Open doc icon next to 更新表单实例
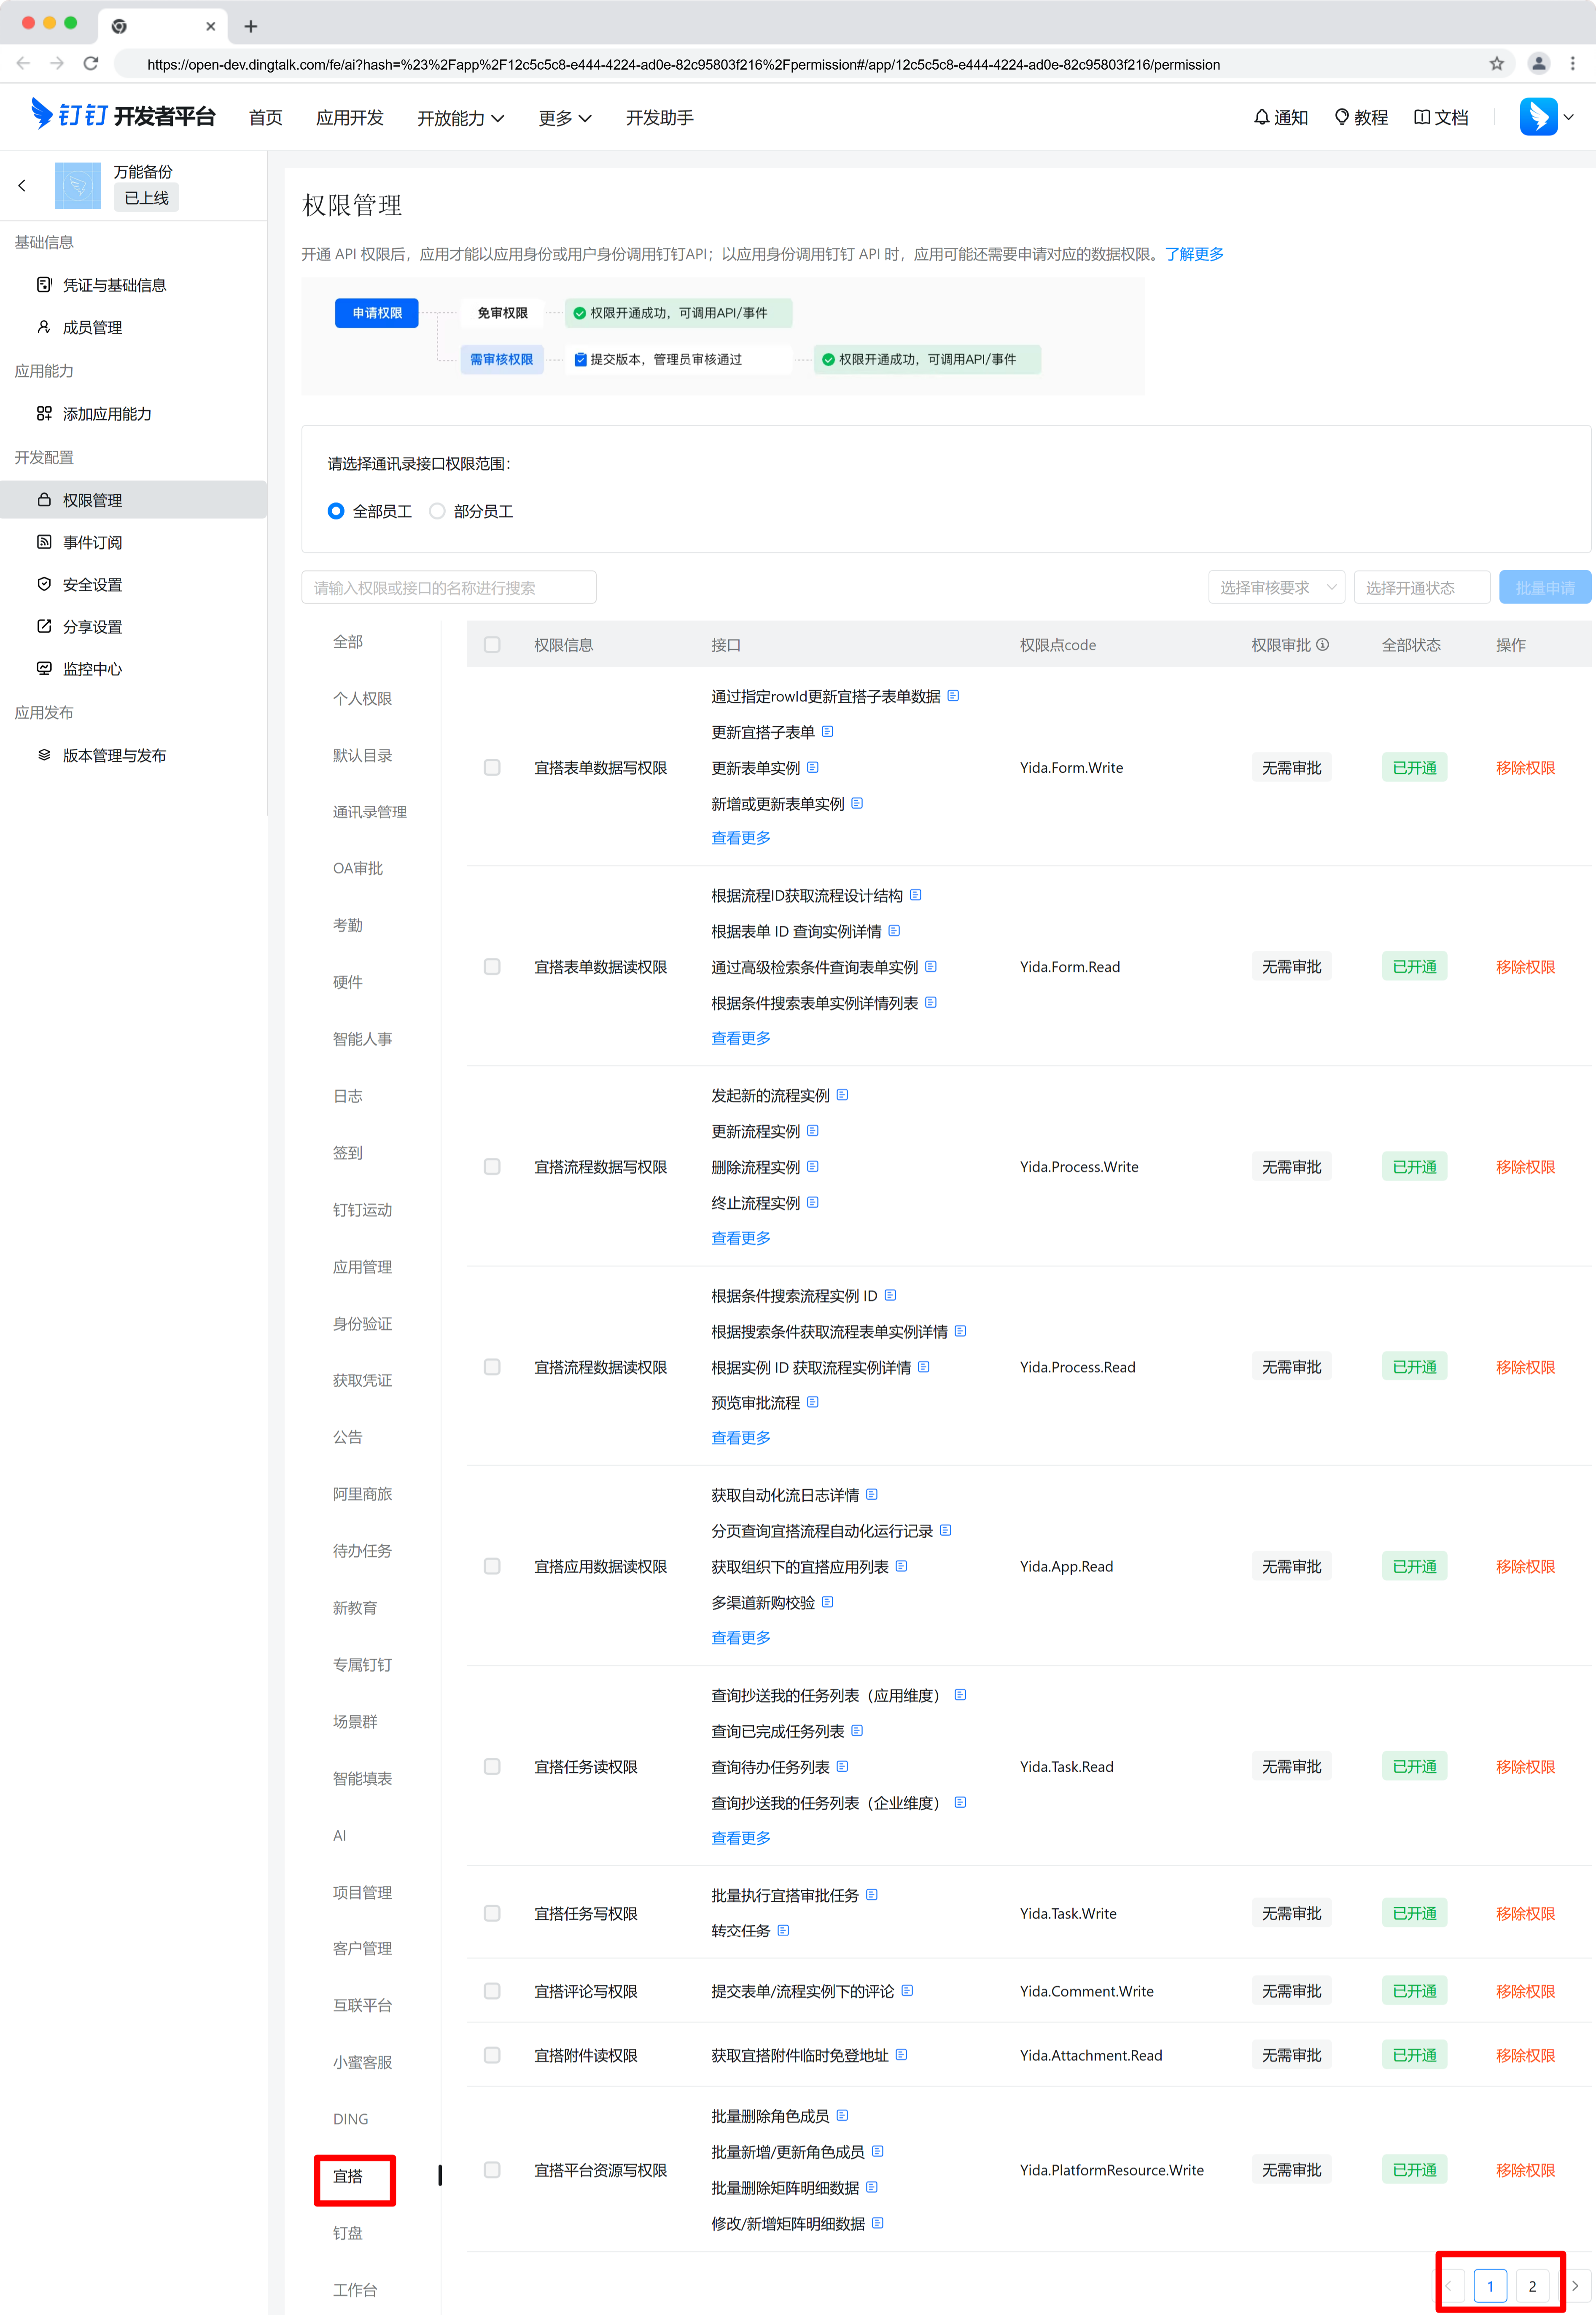The width and height of the screenshot is (1596, 2315). (812, 768)
